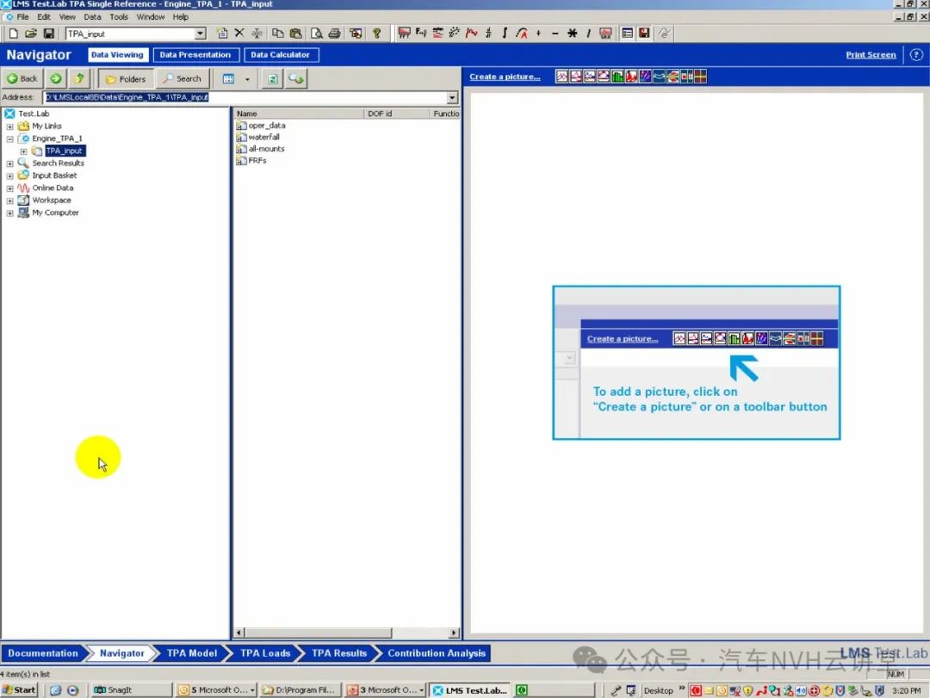The height and width of the screenshot is (698, 930).
Task: Click the Print icon in the toolbar
Action: 334,34
